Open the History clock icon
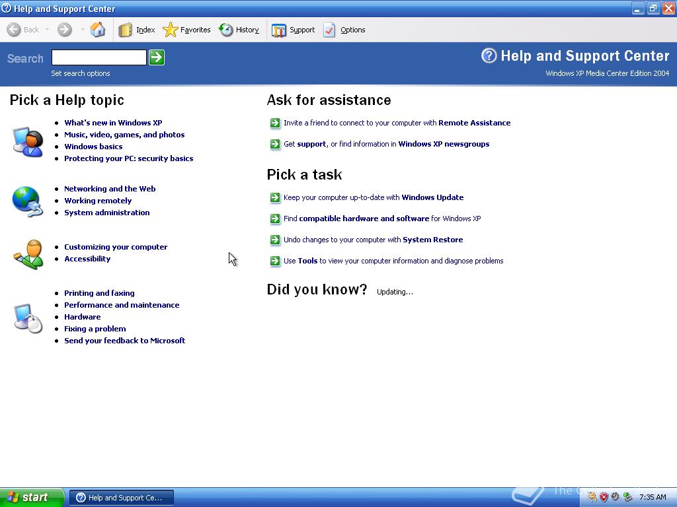Screen dimensions: 677x507 click(x=226, y=30)
